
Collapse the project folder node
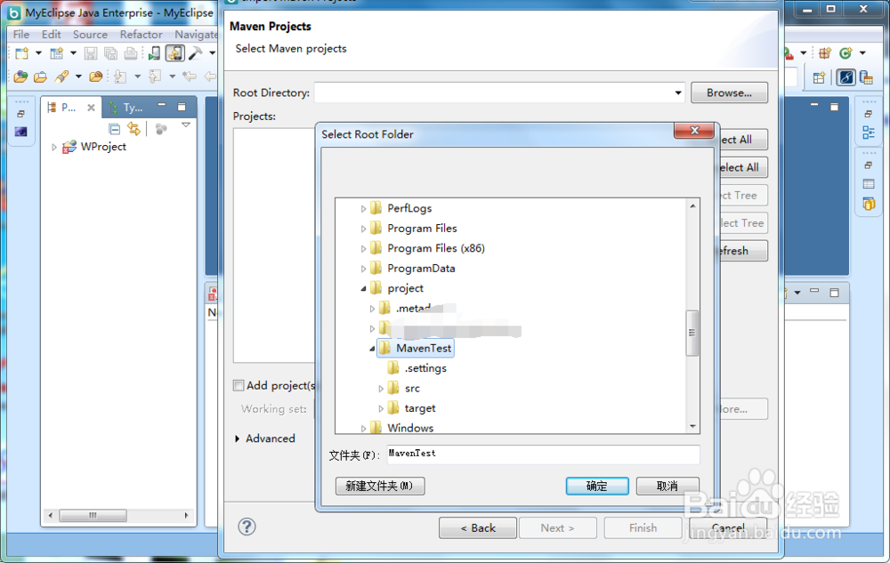[x=363, y=288]
